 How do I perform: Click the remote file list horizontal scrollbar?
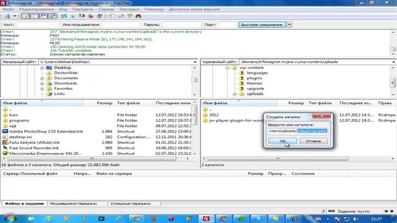[x=278, y=159]
